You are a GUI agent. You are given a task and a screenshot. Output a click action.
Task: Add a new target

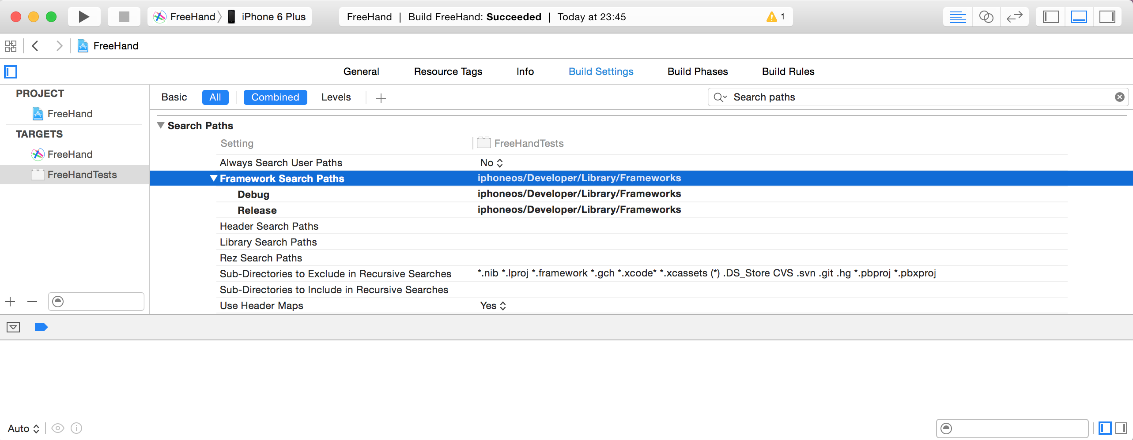11,302
